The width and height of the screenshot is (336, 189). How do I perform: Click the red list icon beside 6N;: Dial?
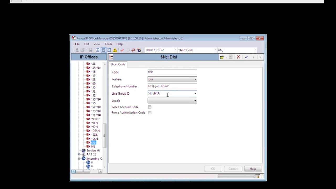(111, 57)
